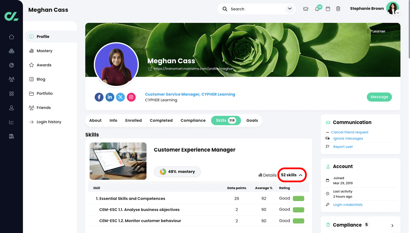This screenshot has height=233, width=410.
Task: Open the search dropdown arrow
Action: (289, 9)
